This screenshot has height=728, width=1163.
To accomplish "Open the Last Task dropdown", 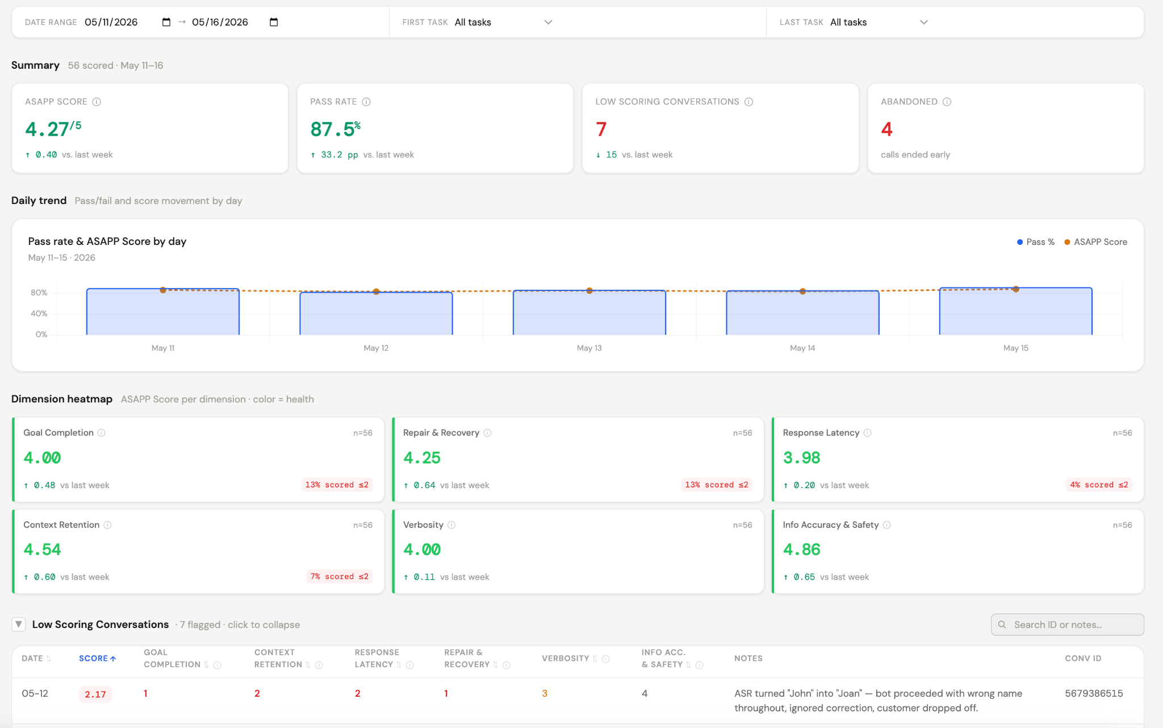I will [x=879, y=22].
